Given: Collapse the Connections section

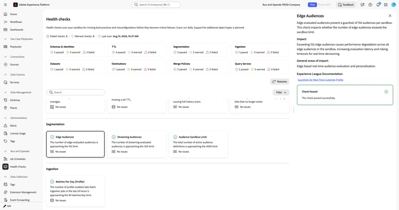Looking at the screenshot, I should (x=5, y=57).
